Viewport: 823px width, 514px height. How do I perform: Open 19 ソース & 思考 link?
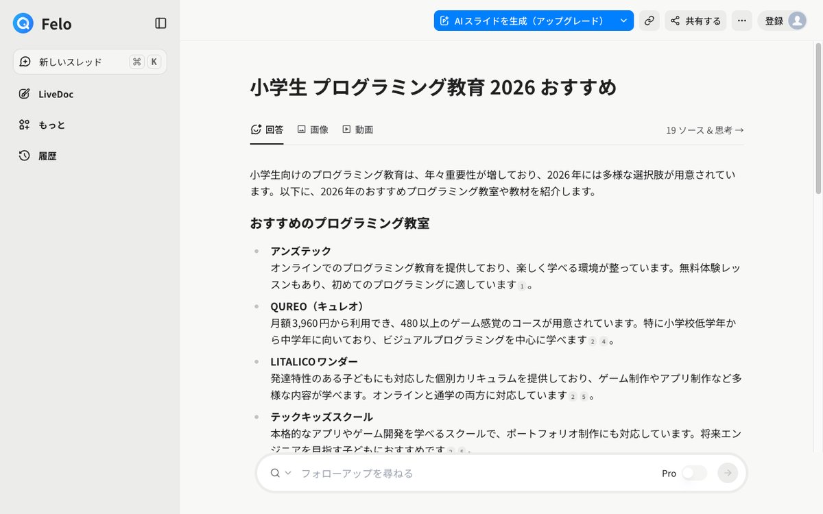tap(705, 130)
